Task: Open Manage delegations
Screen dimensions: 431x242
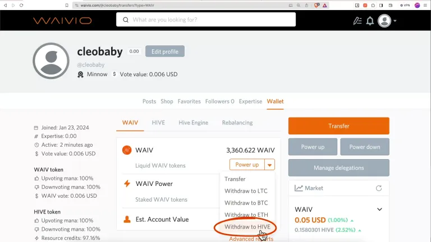Action: pos(338,167)
